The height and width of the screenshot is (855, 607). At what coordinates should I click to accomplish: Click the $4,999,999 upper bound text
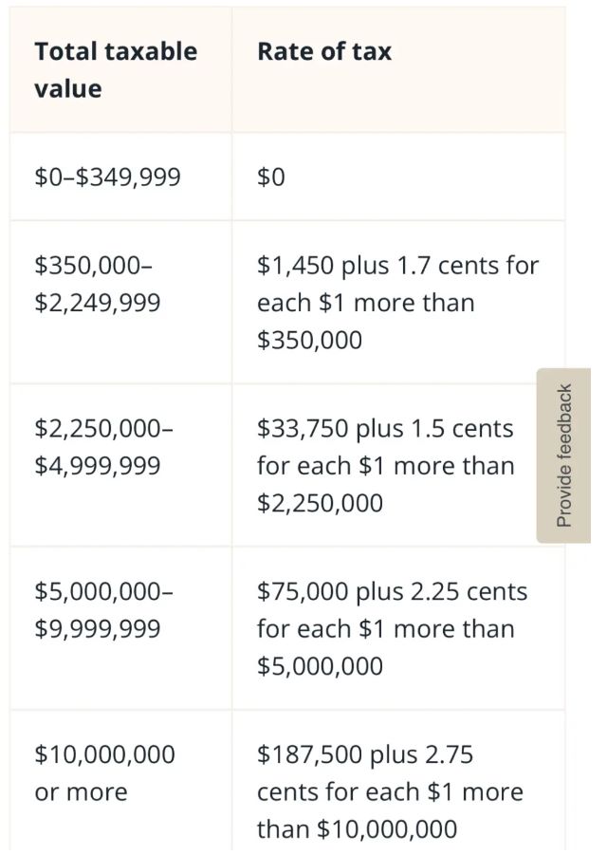coord(98,466)
